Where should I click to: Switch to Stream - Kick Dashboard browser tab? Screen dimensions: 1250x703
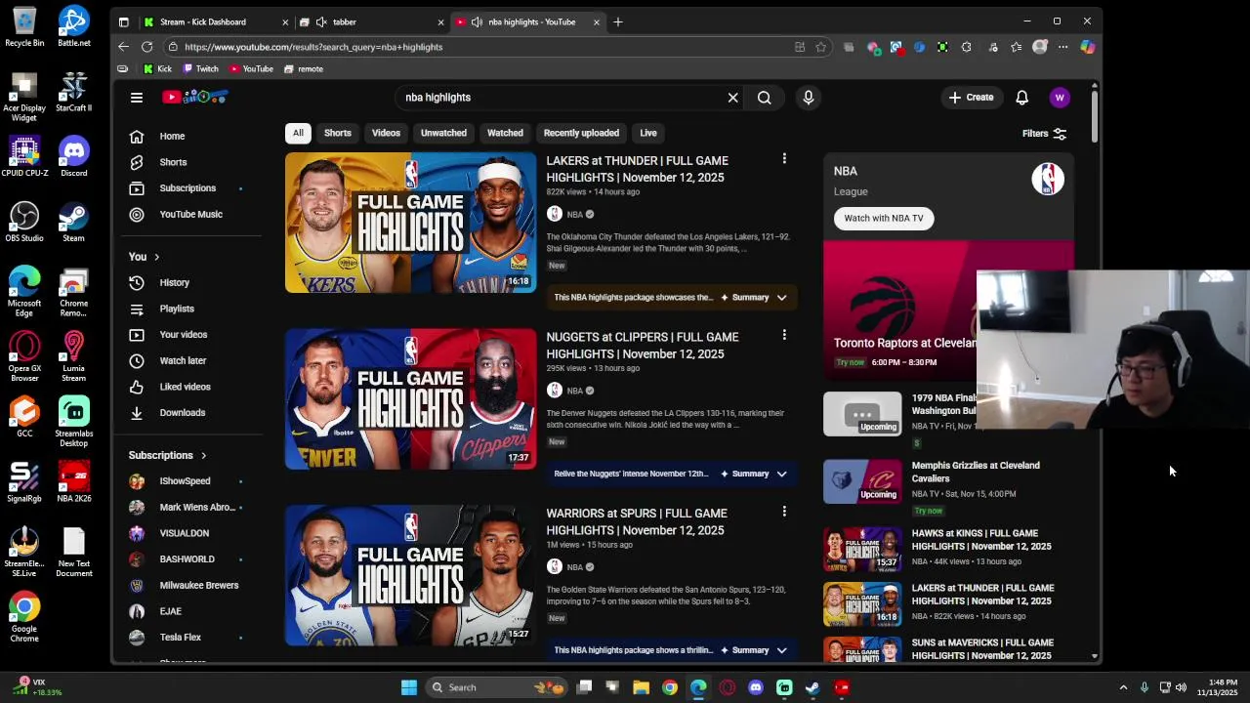point(215,21)
